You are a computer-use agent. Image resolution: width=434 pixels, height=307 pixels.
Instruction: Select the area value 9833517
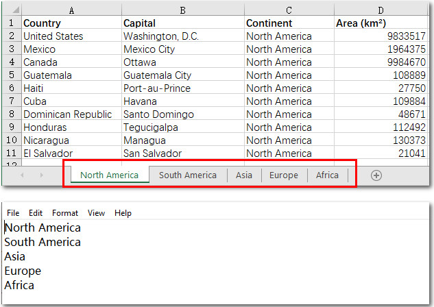click(381, 36)
